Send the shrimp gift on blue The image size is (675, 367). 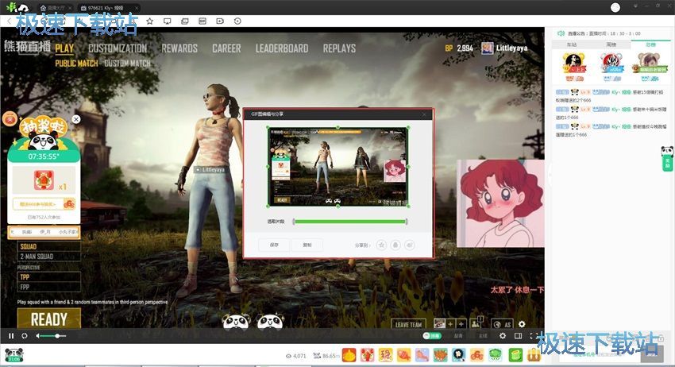point(422,355)
